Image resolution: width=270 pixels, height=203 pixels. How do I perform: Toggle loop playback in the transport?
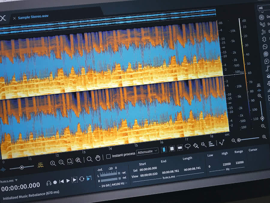point(82,179)
